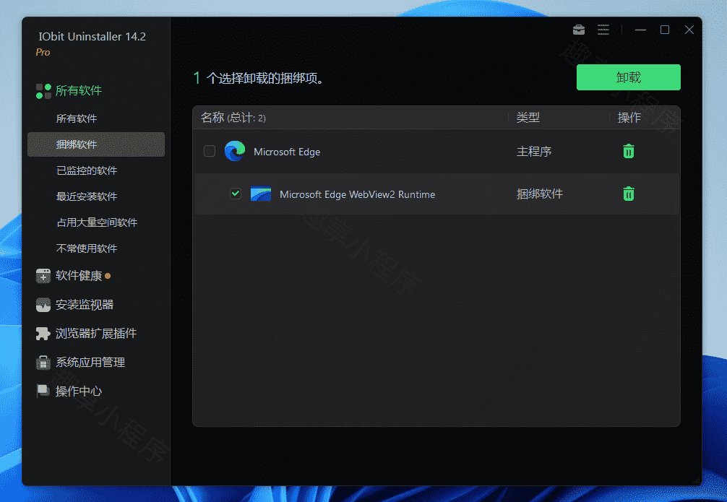Close the IObit Uninstaller window
This screenshot has height=502, width=727.
click(689, 30)
